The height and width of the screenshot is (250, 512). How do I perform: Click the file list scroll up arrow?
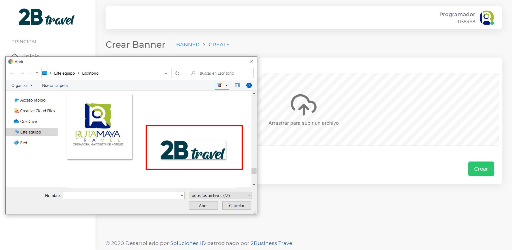tap(254, 94)
